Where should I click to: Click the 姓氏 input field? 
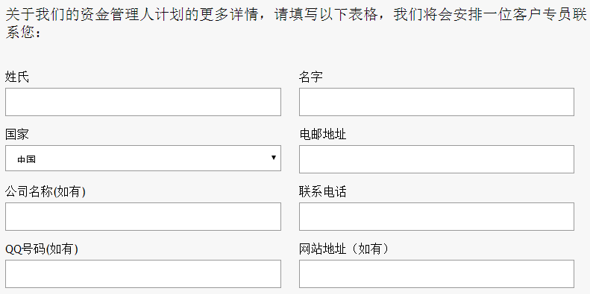pyautogui.click(x=143, y=102)
